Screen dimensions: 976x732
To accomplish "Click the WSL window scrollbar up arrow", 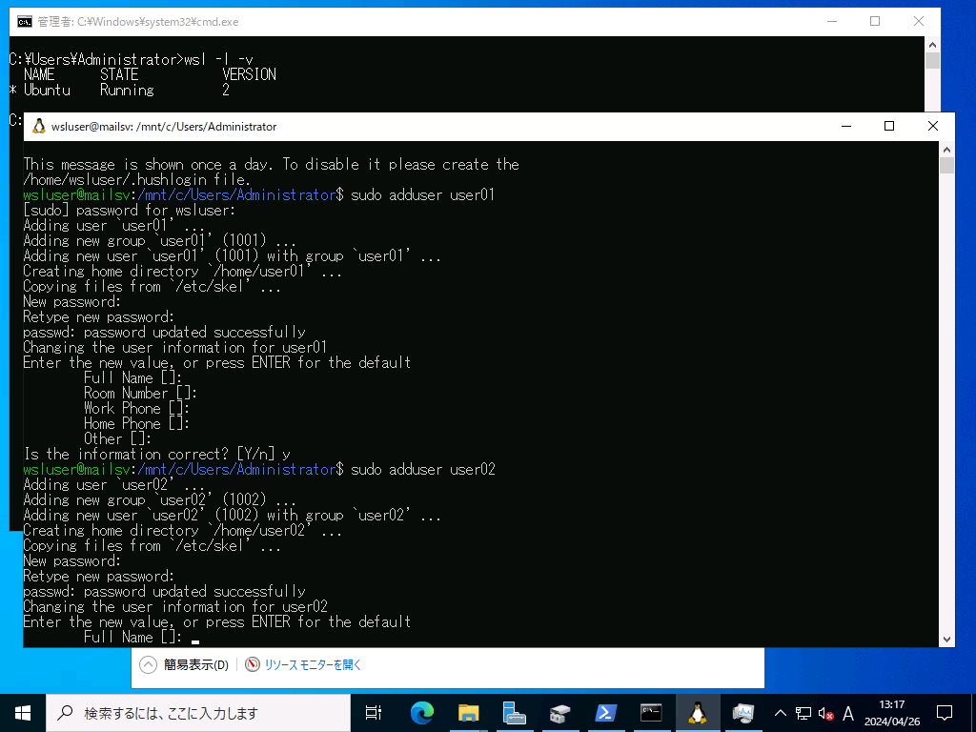I will pyautogui.click(x=946, y=149).
